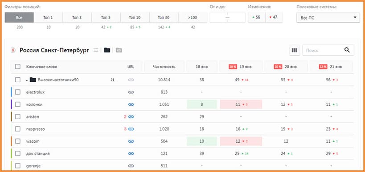Click the purple color marker for колонки
Image resolution: width=365 pixels, height=172 pixels.
pos(11,104)
